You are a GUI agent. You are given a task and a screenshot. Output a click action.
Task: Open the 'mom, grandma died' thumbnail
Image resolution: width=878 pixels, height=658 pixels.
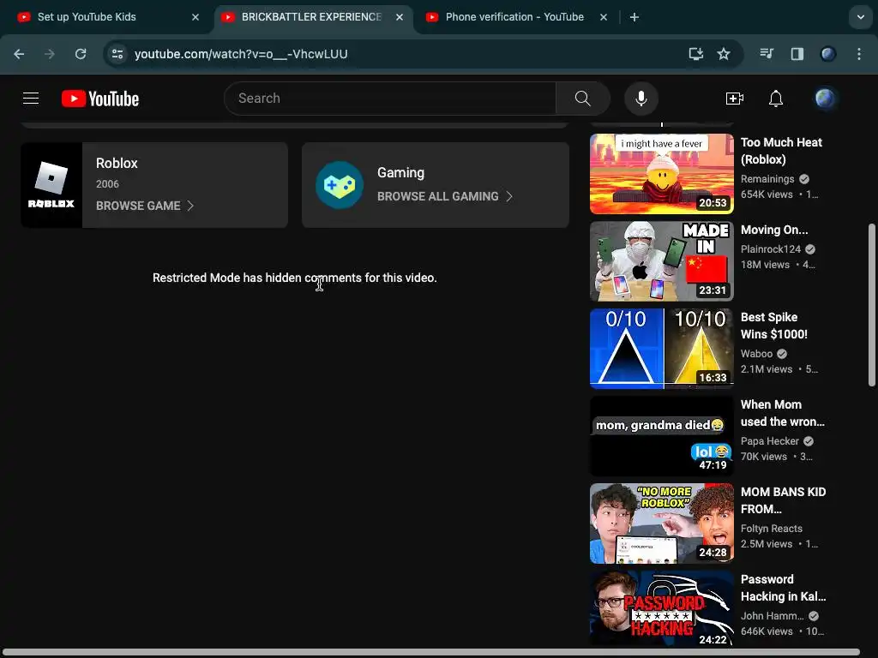(x=662, y=436)
